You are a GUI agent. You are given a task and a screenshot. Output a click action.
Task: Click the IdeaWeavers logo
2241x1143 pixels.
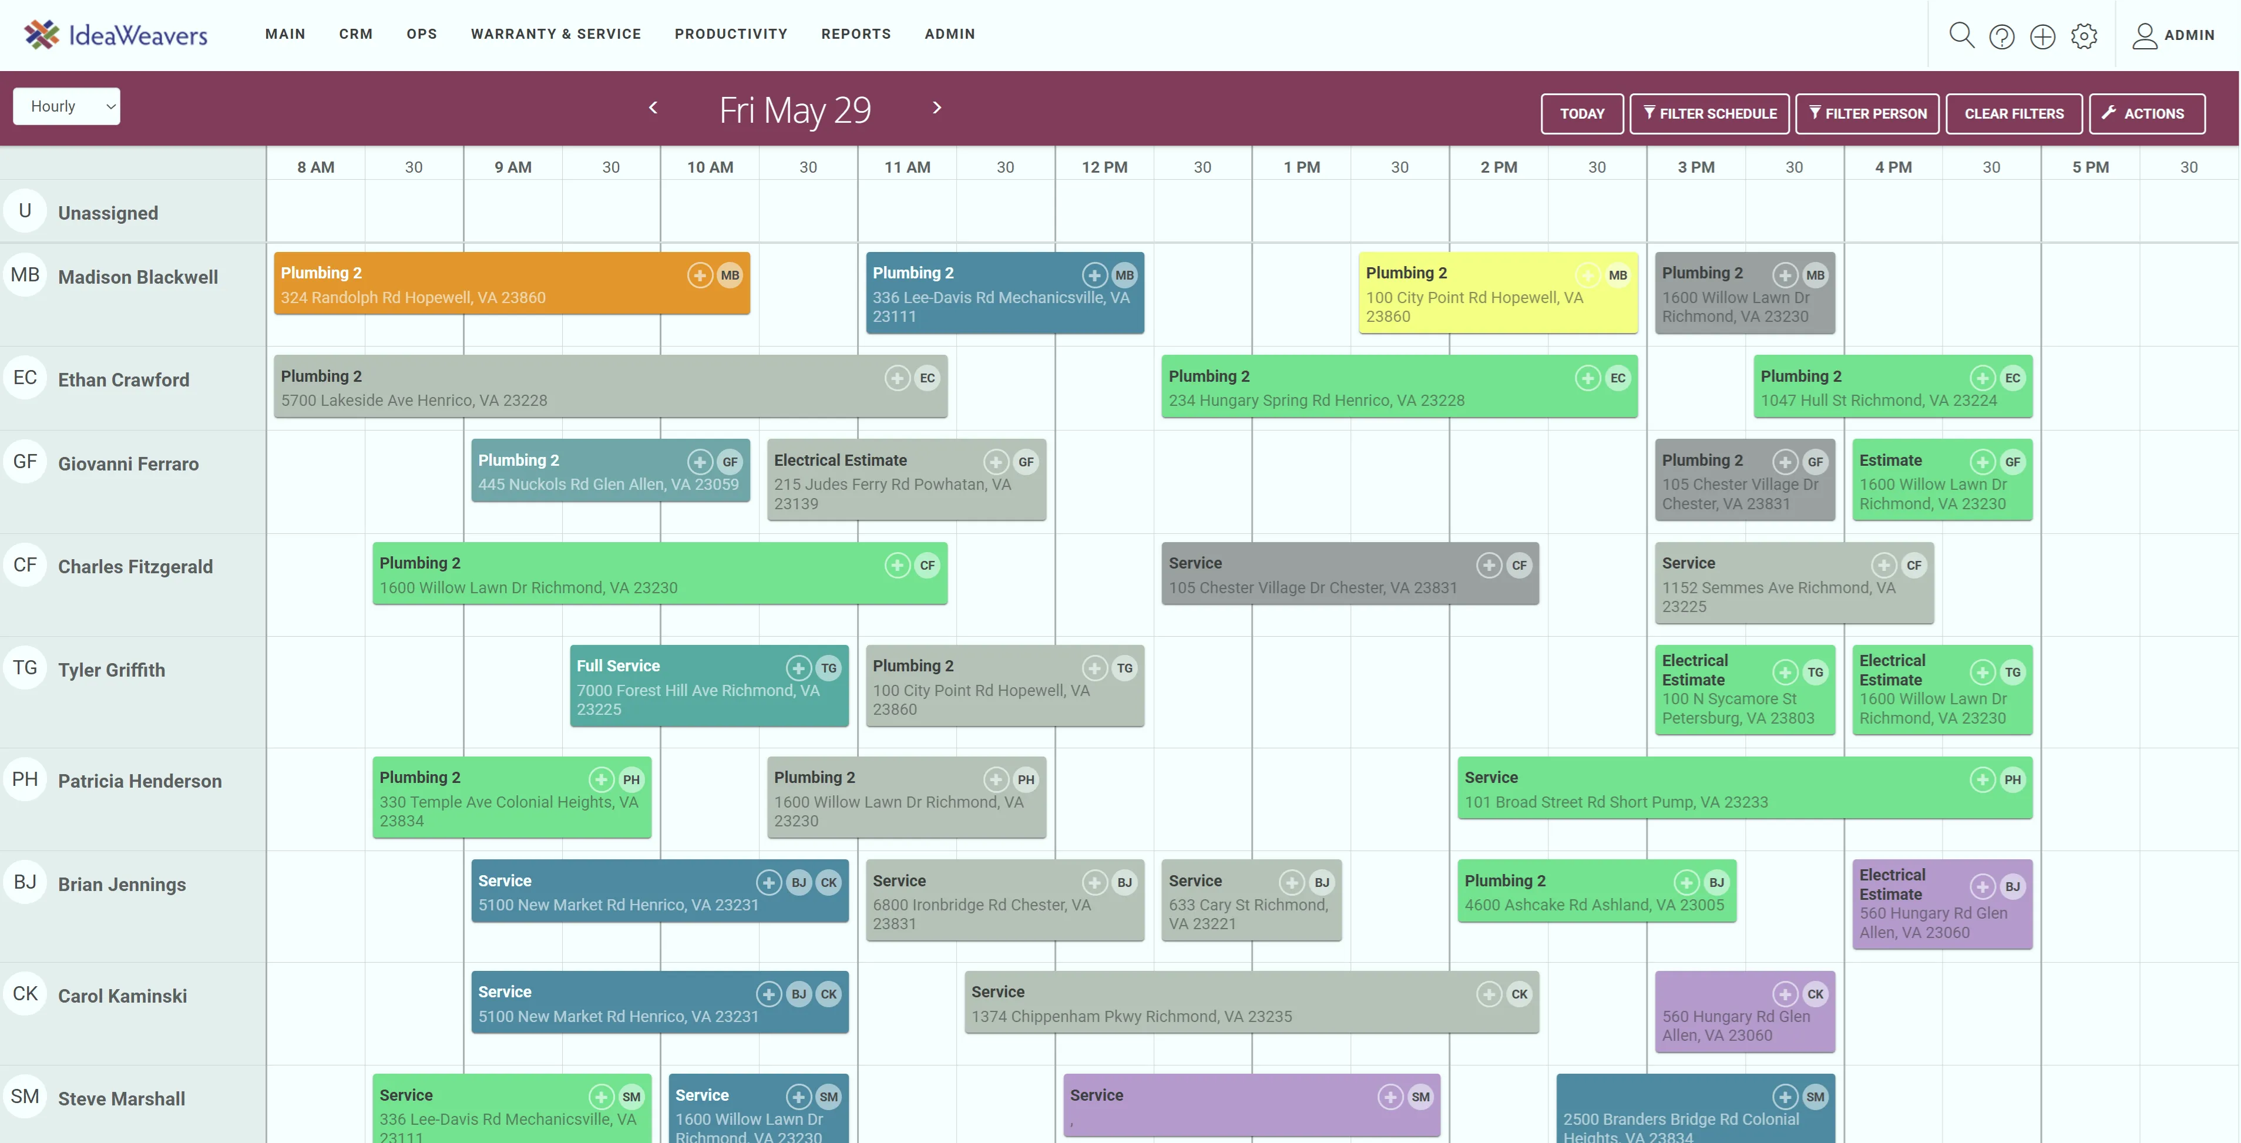click(116, 35)
